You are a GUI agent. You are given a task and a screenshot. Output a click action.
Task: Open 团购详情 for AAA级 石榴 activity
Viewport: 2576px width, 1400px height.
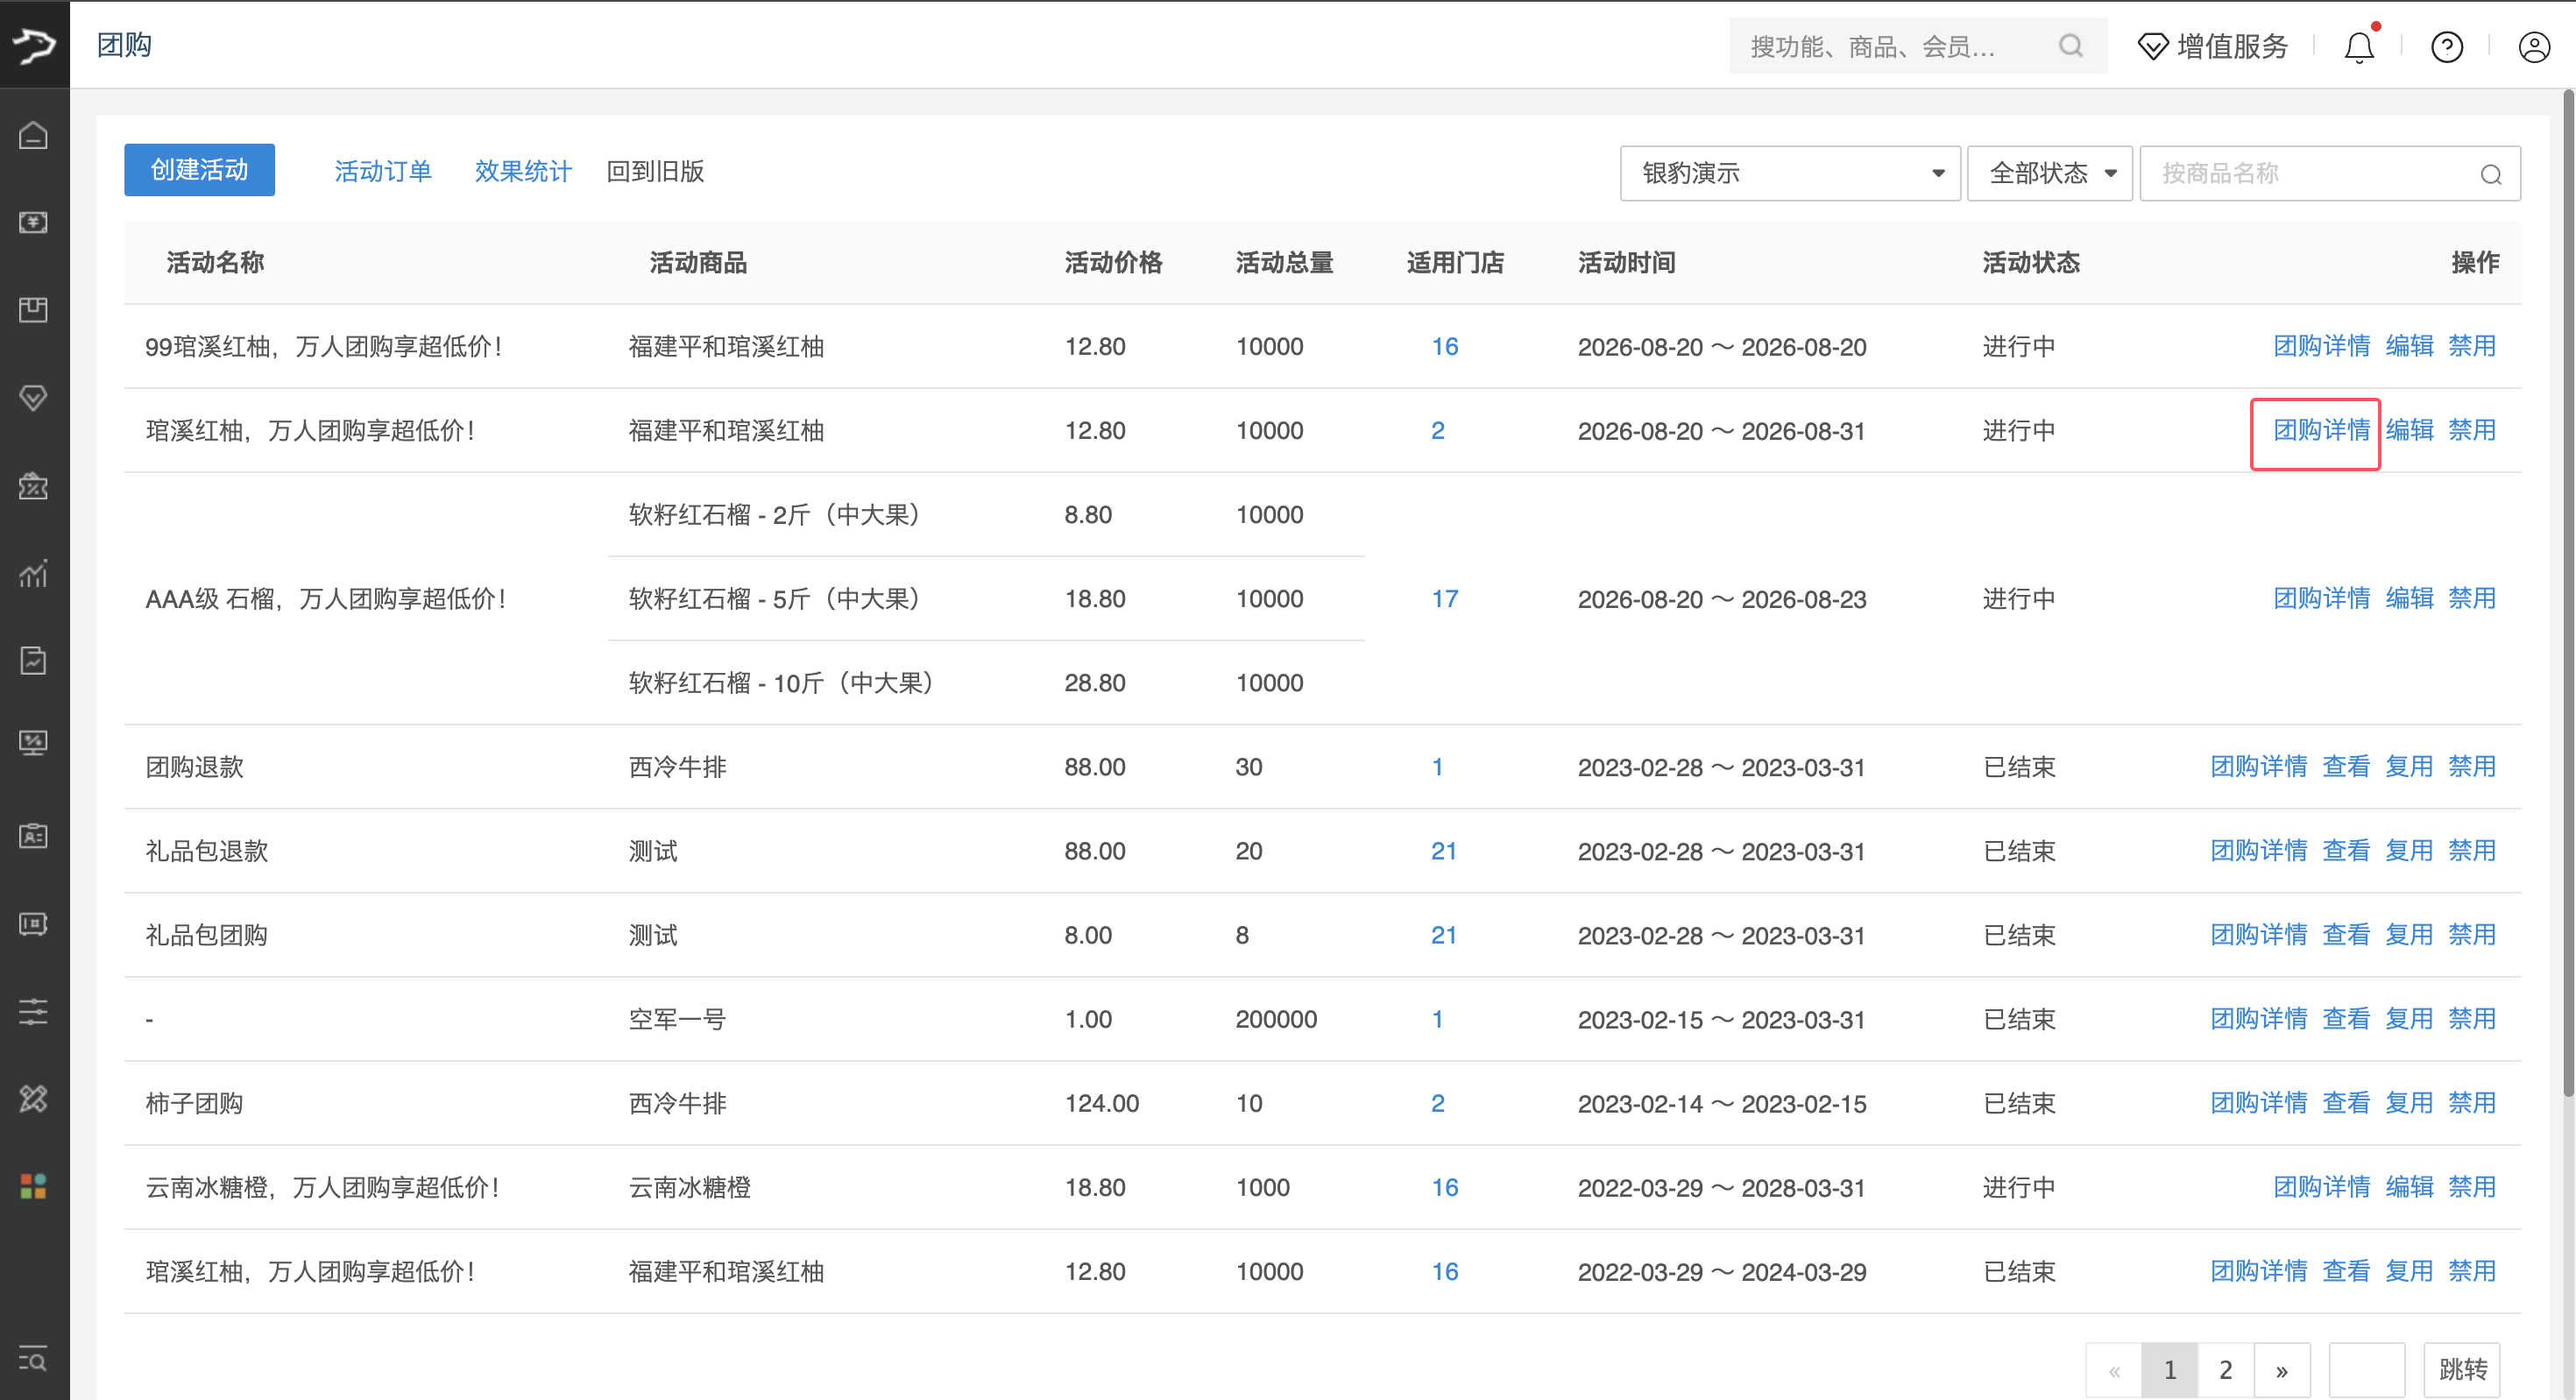tap(2322, 598)
